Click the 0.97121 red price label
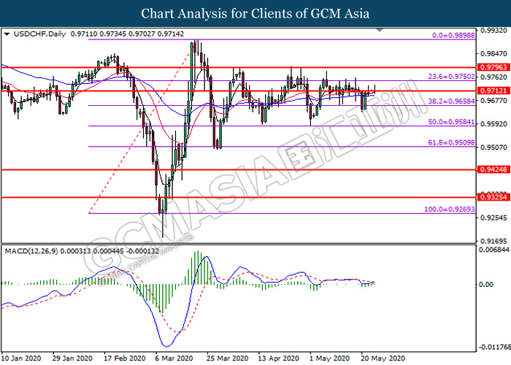The width and height of the screenshot is (511, 365). pyautogui.click(x=493, y=91)
